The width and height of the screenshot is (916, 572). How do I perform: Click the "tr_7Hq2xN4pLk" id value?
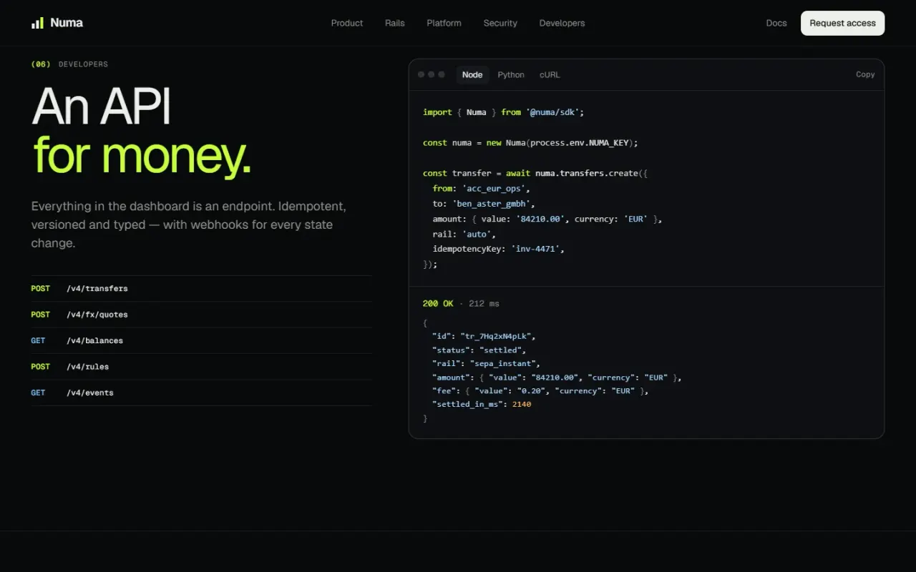click(x=497, y=336)
